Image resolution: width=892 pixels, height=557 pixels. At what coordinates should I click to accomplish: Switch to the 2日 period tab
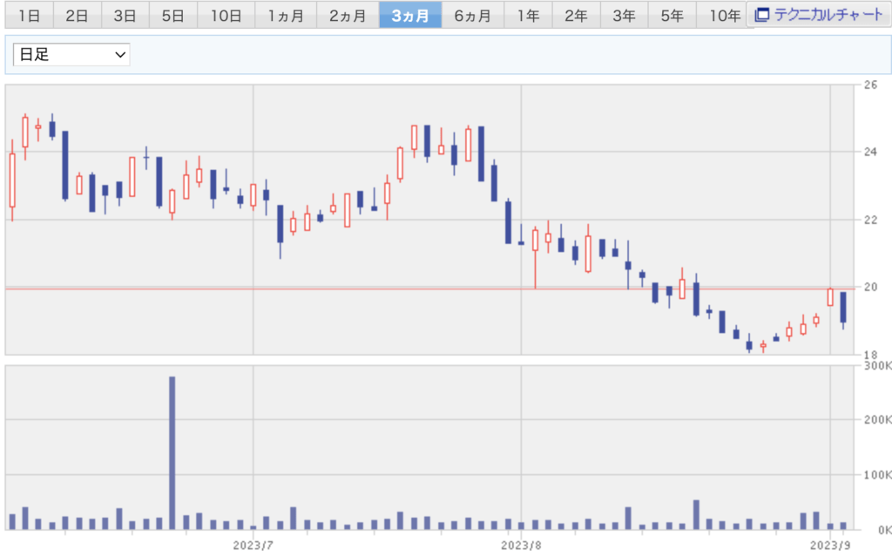coord(77,15)
